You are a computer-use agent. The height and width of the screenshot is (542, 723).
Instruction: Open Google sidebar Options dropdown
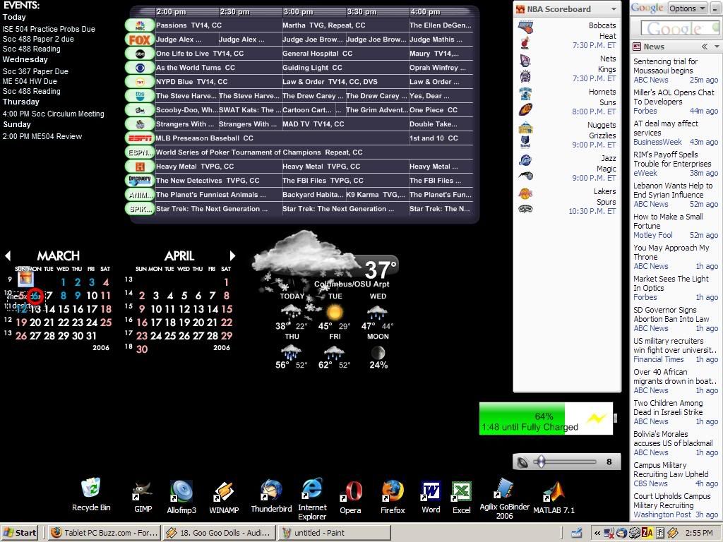tap(687, 8)
